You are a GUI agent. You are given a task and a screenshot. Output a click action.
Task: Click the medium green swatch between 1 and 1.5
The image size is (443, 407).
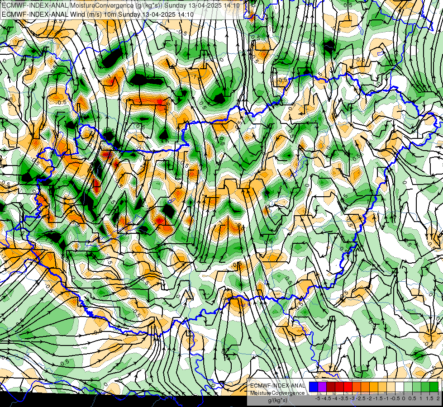[425, 387]
